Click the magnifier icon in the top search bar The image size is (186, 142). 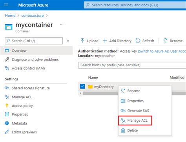click(88, 5)
